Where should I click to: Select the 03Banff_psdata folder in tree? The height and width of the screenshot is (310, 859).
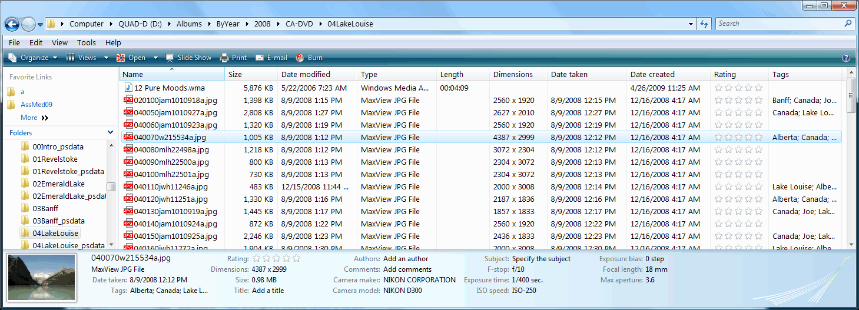[58, 221]
